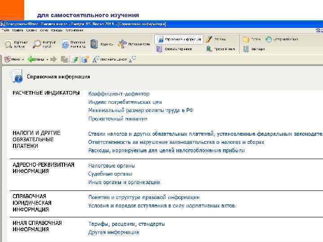Screen dimensions: 323x242
Task: Click the gray forward arrow icon
Action: coord(53,59)
